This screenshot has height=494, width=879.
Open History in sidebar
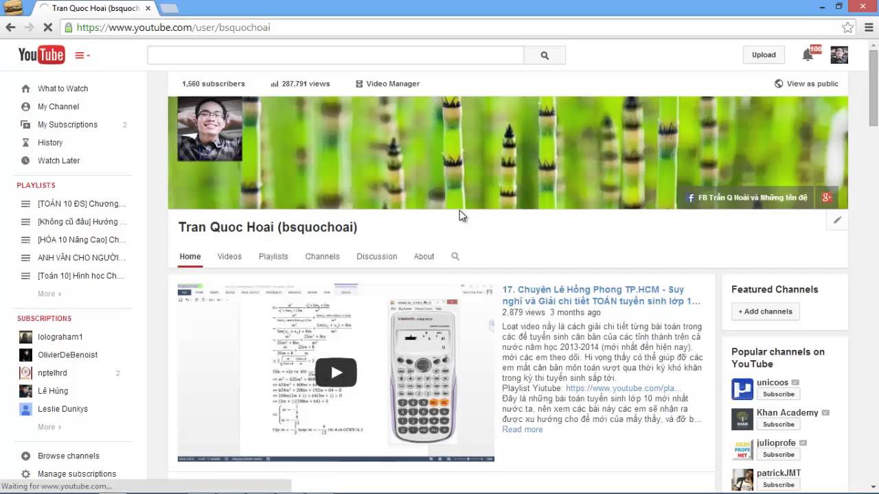point(50,142)
